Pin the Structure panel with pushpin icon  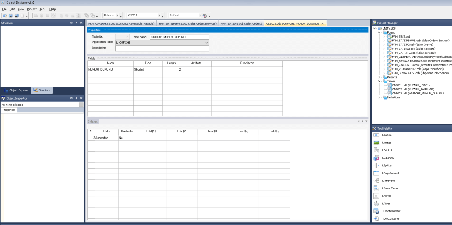point(76,22)
